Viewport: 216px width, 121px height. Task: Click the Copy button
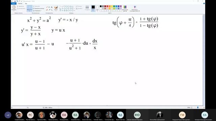(x=21, y=8)
